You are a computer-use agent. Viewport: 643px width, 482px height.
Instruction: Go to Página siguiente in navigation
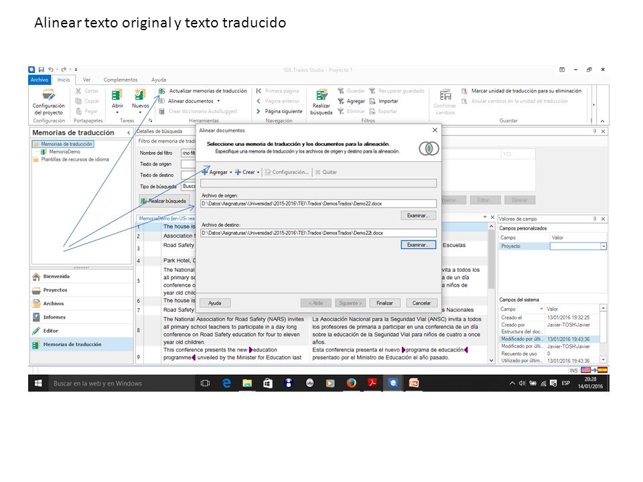279,111
